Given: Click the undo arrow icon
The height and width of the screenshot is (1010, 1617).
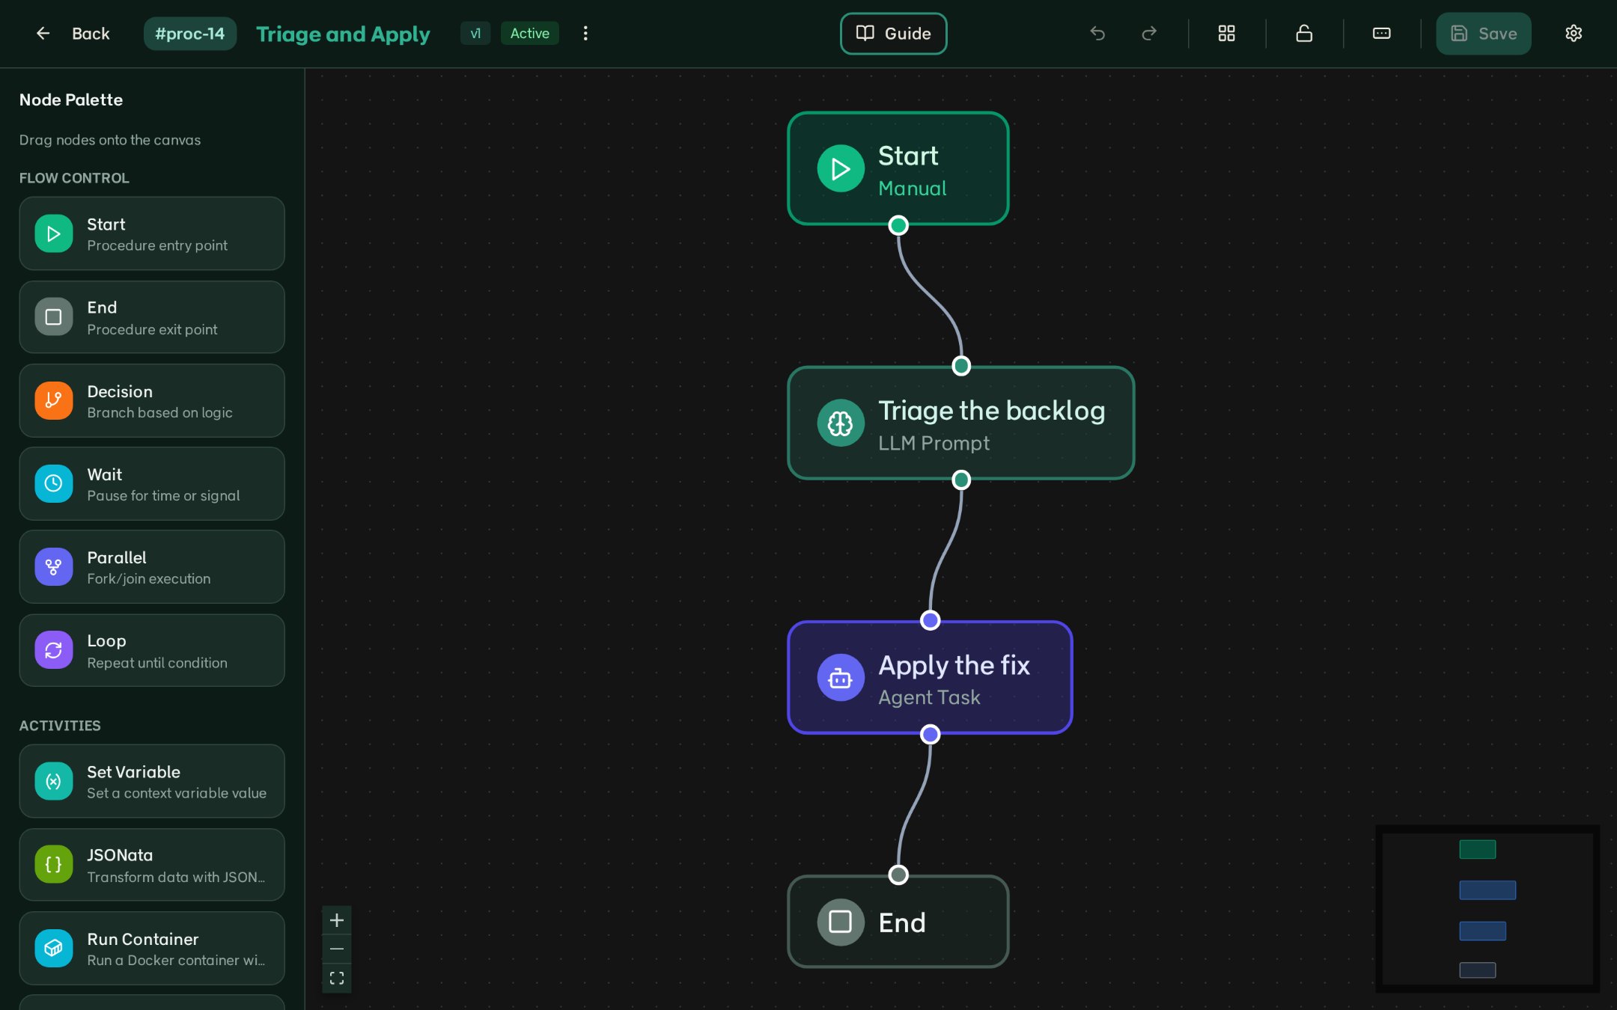Looking at the screenshot, I should point(1097,33).
